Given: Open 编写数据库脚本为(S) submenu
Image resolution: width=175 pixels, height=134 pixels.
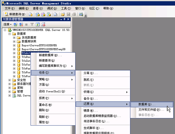Looking at the screenshot, I should pos(53,66).
